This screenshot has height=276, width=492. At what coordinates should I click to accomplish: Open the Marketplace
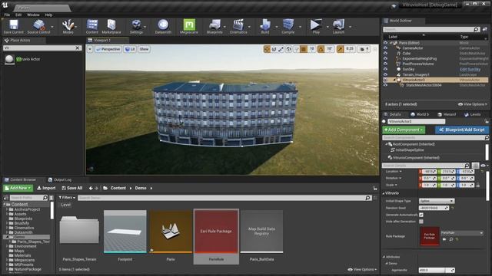coord(111,26)
